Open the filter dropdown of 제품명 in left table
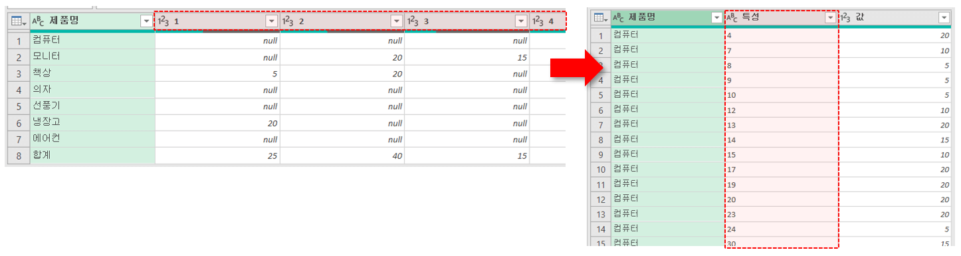 [147, 21]
